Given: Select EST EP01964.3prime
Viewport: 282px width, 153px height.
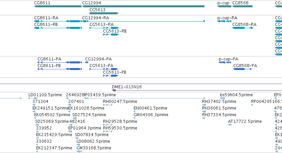Looking at the screenshot, I should (85, 128).
